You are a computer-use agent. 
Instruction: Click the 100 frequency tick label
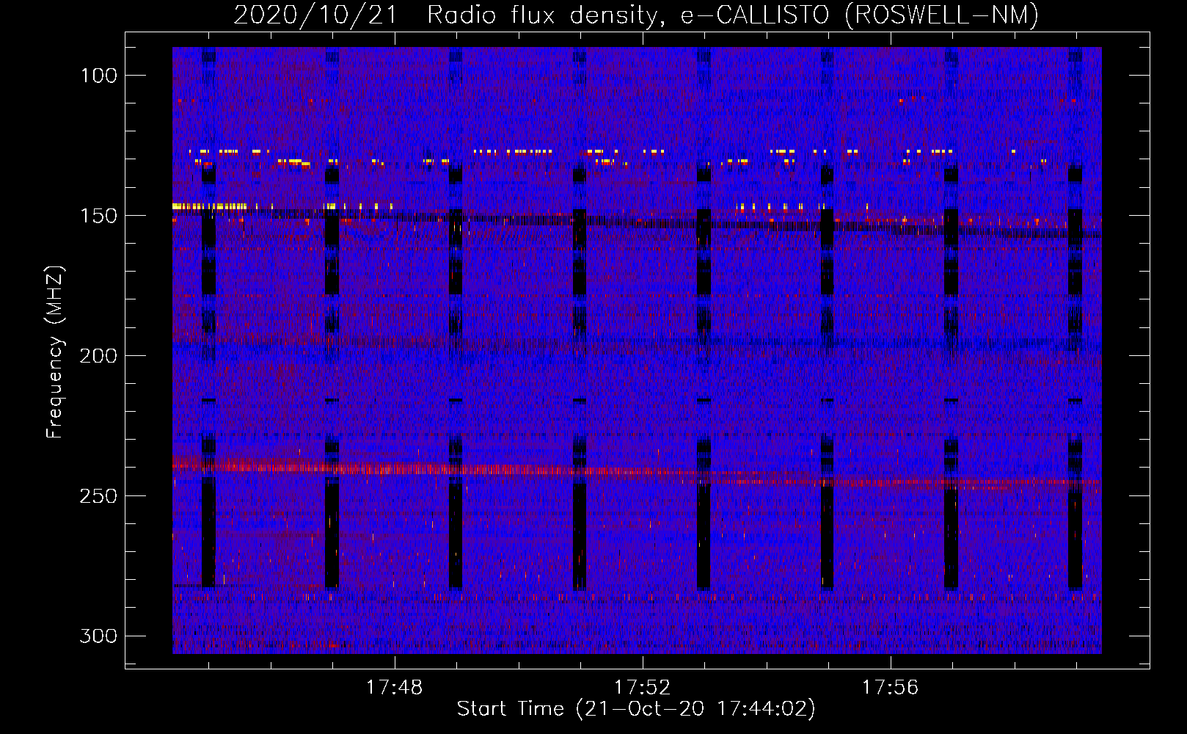(98, 76)
